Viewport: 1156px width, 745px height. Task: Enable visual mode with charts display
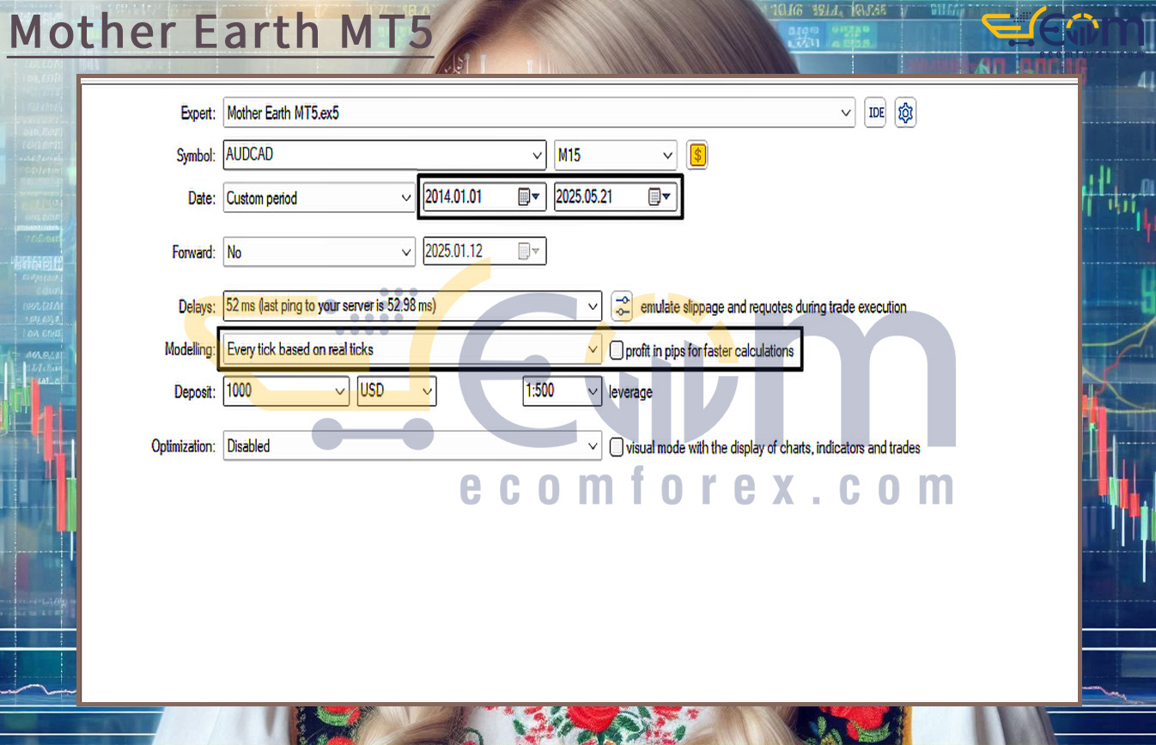(616, 447)
